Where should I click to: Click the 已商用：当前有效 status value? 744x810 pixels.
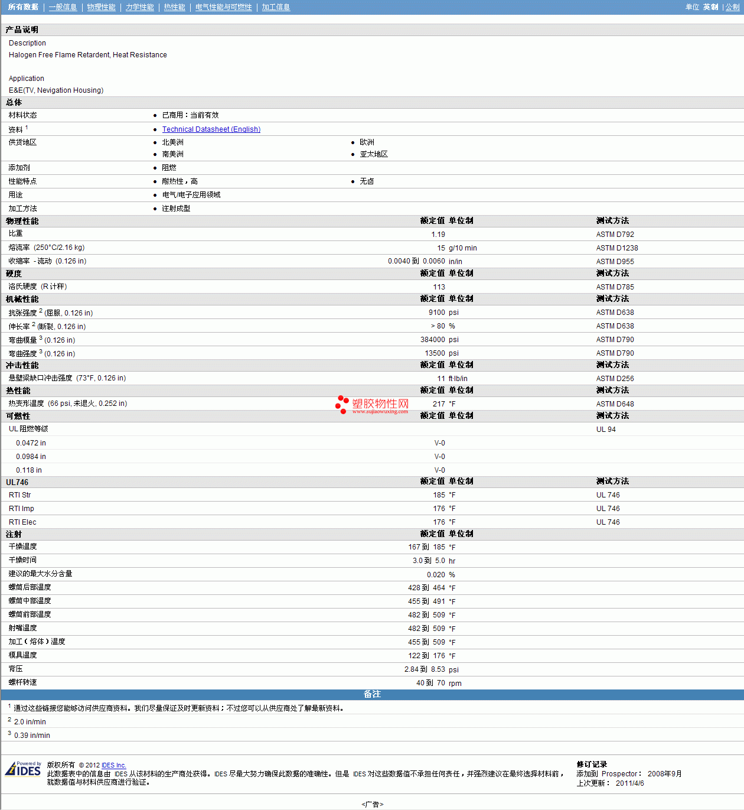(x=190, y=115)
